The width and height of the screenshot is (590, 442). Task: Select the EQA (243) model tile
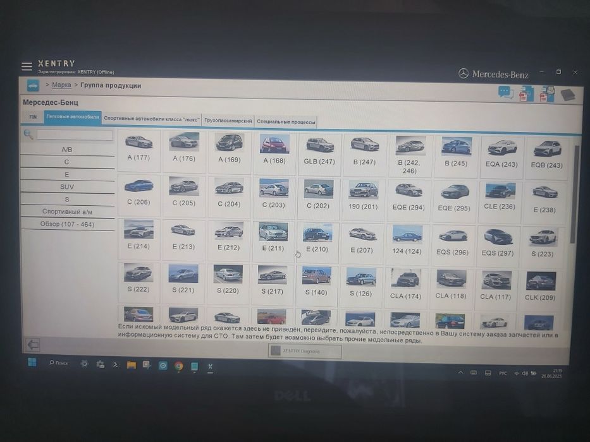click(501, 157)
